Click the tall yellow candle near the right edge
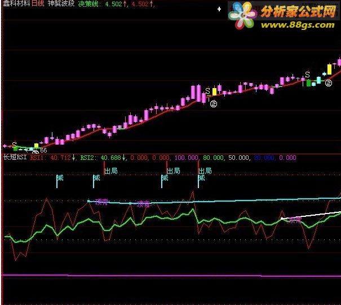 (330, 69)
